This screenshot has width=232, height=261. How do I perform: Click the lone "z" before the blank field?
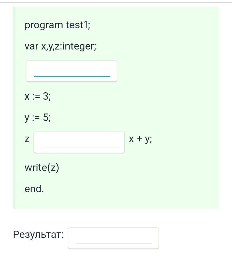coord(27,139)
